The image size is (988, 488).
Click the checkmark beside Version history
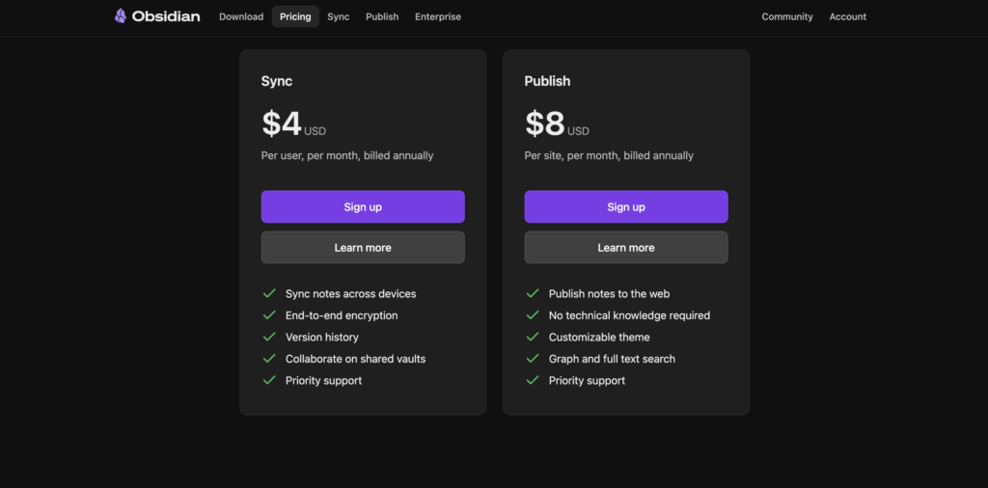click(x=270, y=337)
